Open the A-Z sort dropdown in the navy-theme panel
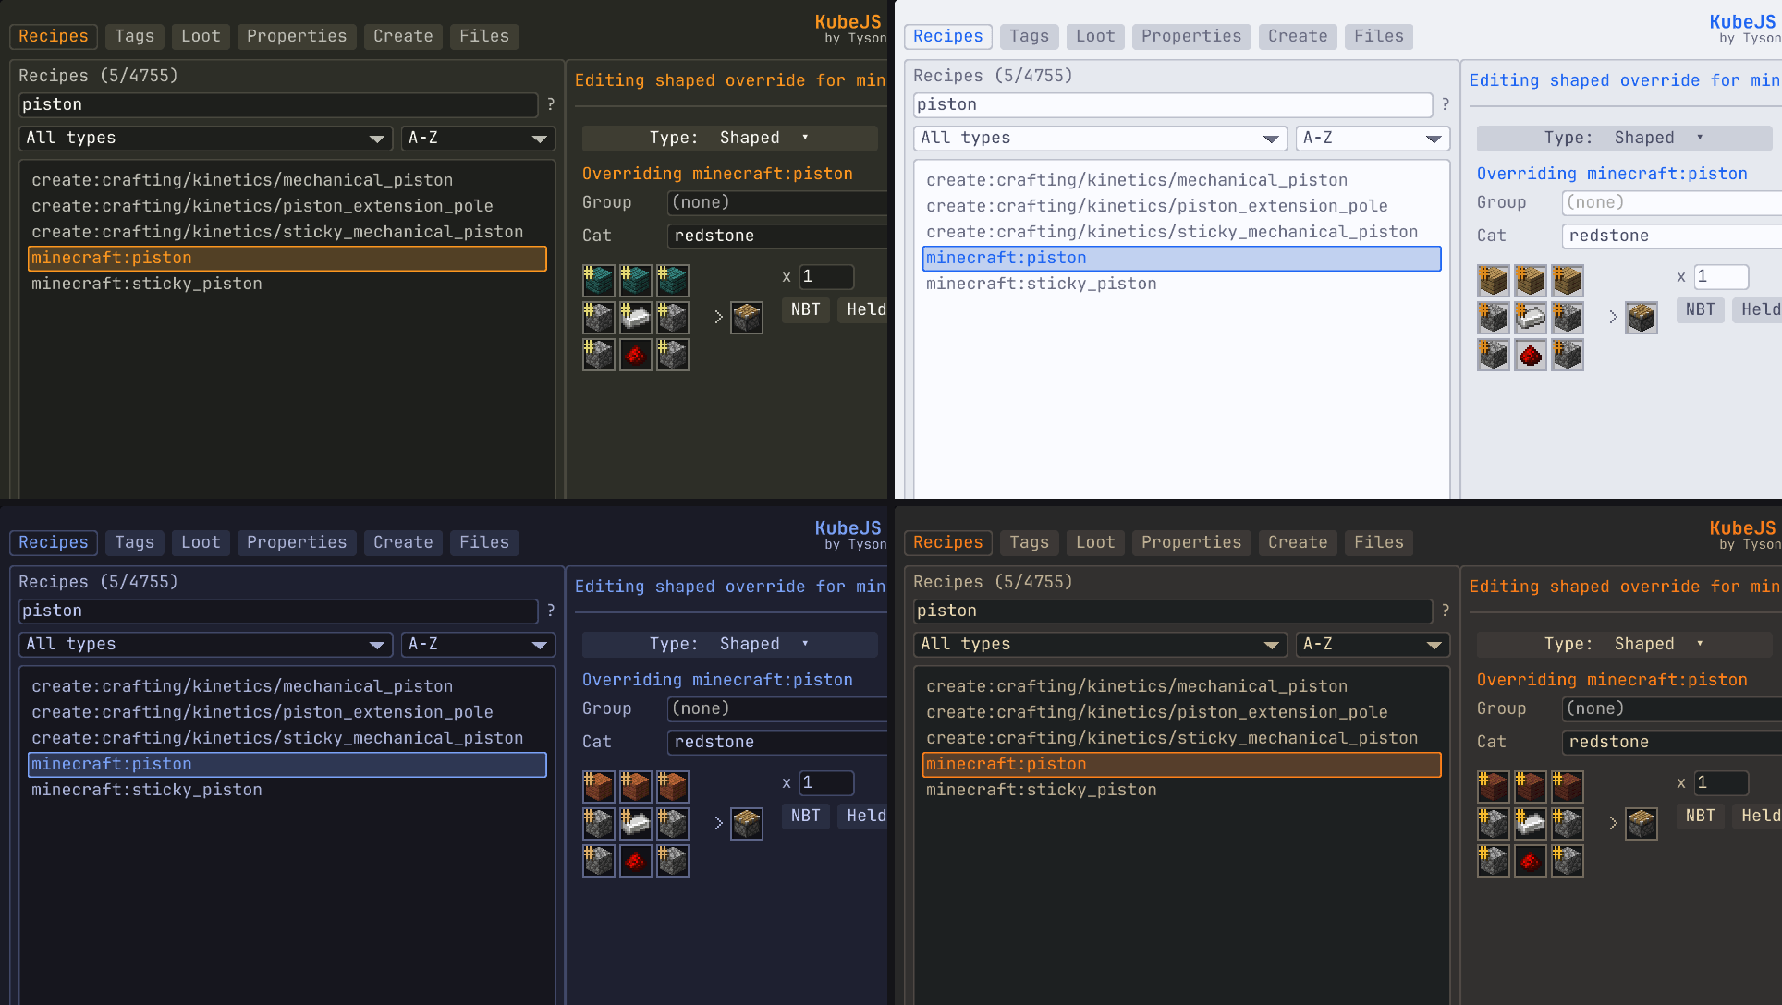The width and height of the screenshot is (1782, 1005). point(478,645)
